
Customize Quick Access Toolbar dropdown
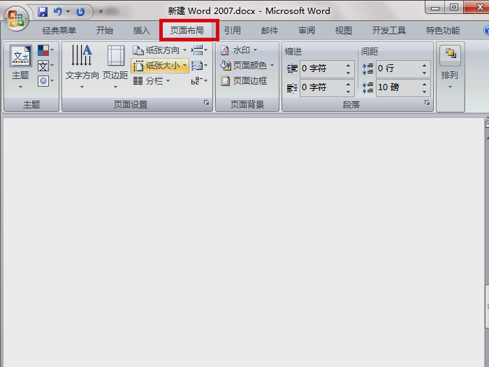(101, 12)
